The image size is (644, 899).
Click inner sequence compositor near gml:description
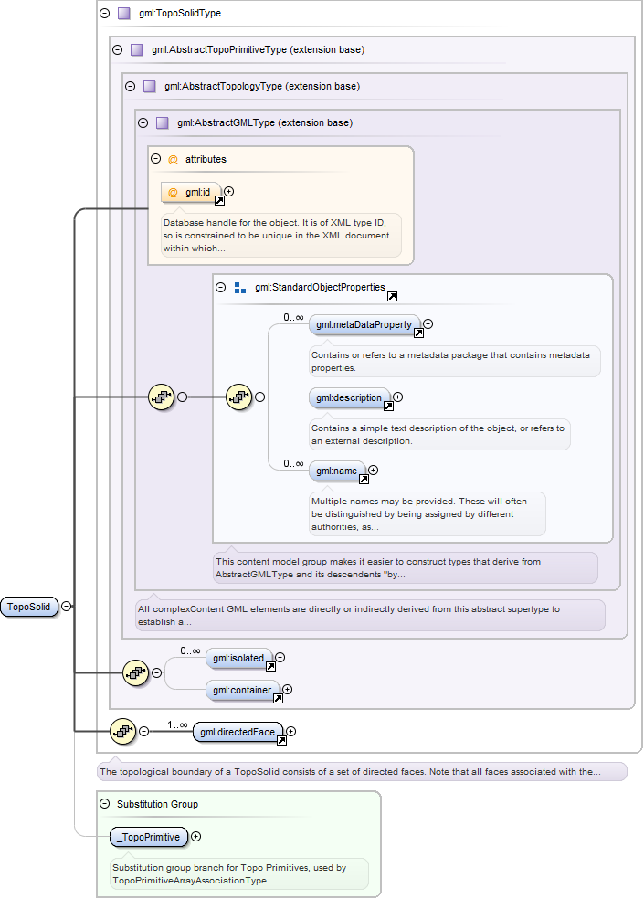coord(238,397)
